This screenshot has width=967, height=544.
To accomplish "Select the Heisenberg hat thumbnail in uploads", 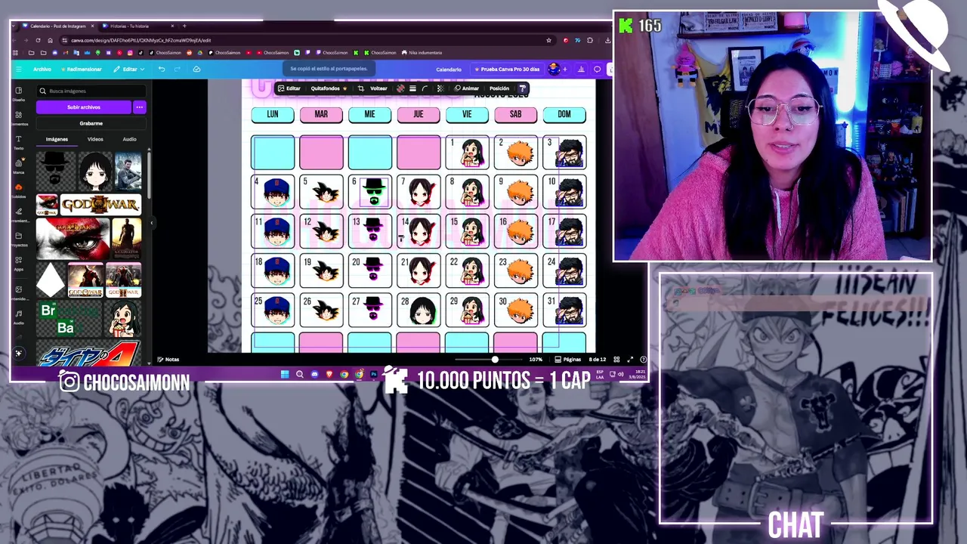I will point(54,171).
